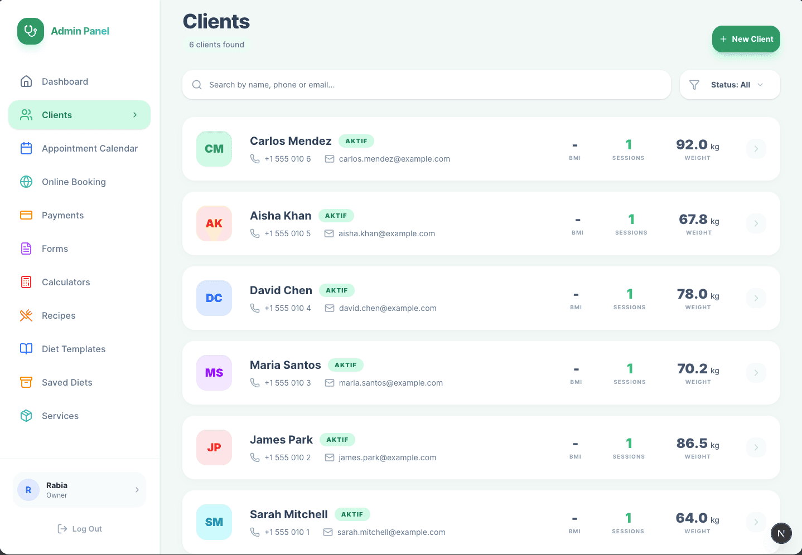The height and width of the screenshot is (555, 802).
Task: Click the round N badge in corner
Action: tap(781, 533)
